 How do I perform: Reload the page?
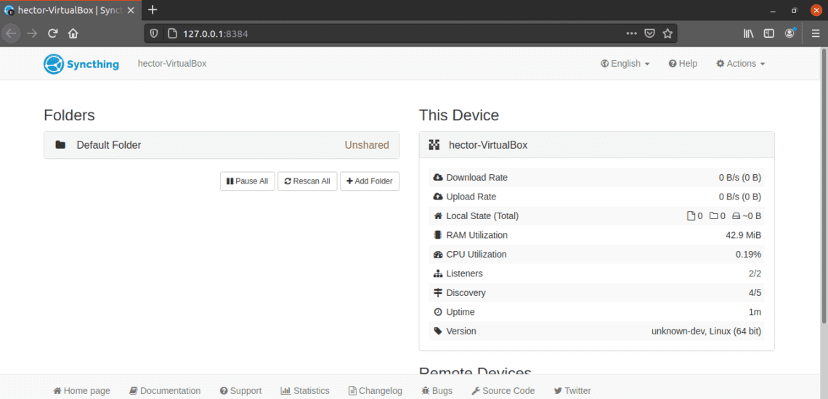click(52, 33)
